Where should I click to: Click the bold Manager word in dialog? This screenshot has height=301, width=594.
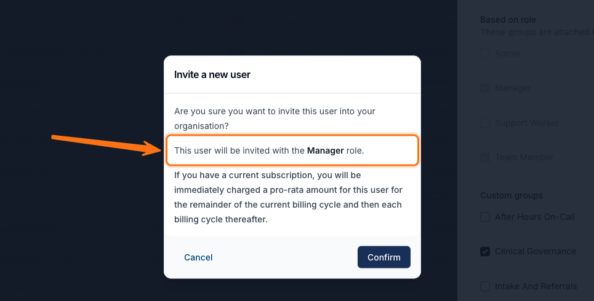click(326, 150)
